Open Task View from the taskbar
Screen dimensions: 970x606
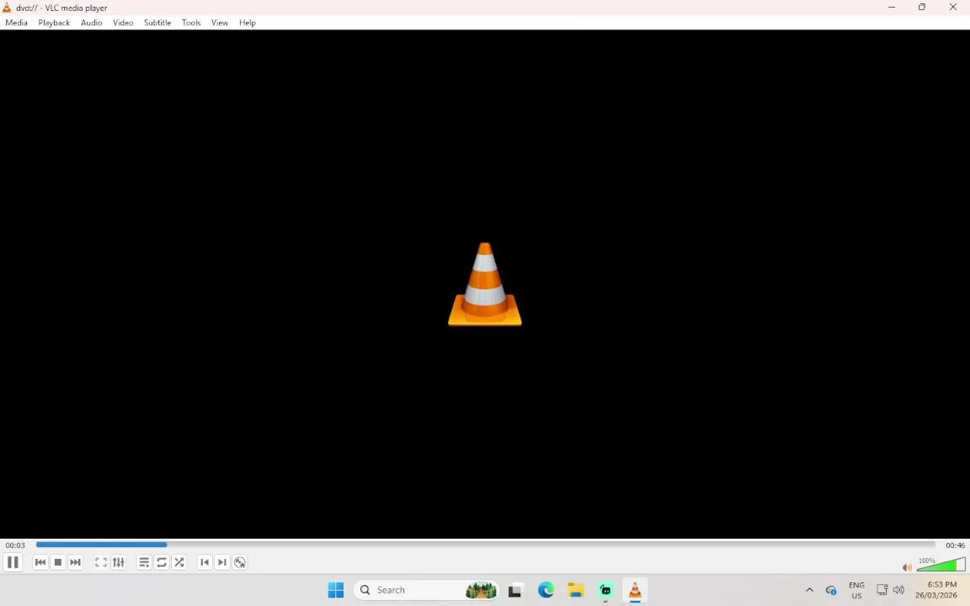point(514,590)
